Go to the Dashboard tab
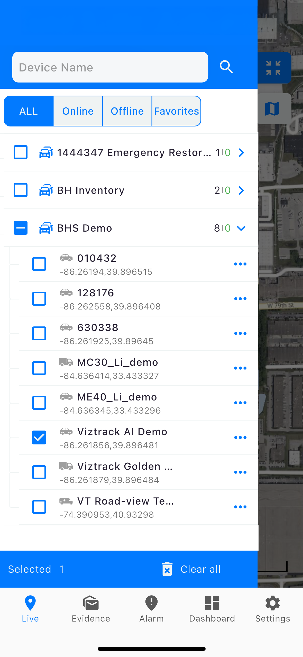The width and height of the screenshot is (303, 657). tap(212, 608)
